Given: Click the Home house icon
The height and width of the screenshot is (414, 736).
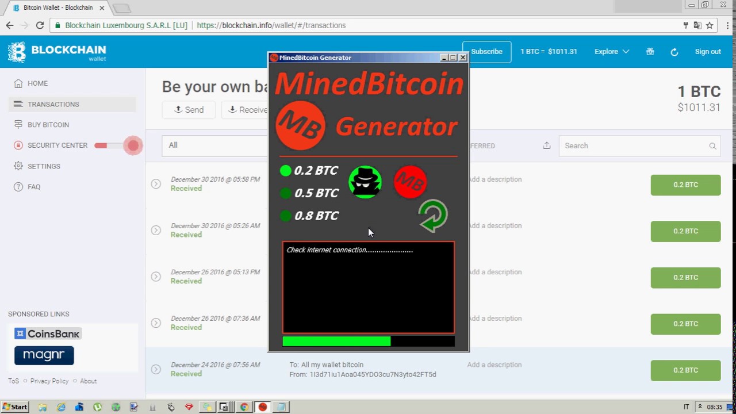Looking at the screenshot, I should tap(18, 83).
